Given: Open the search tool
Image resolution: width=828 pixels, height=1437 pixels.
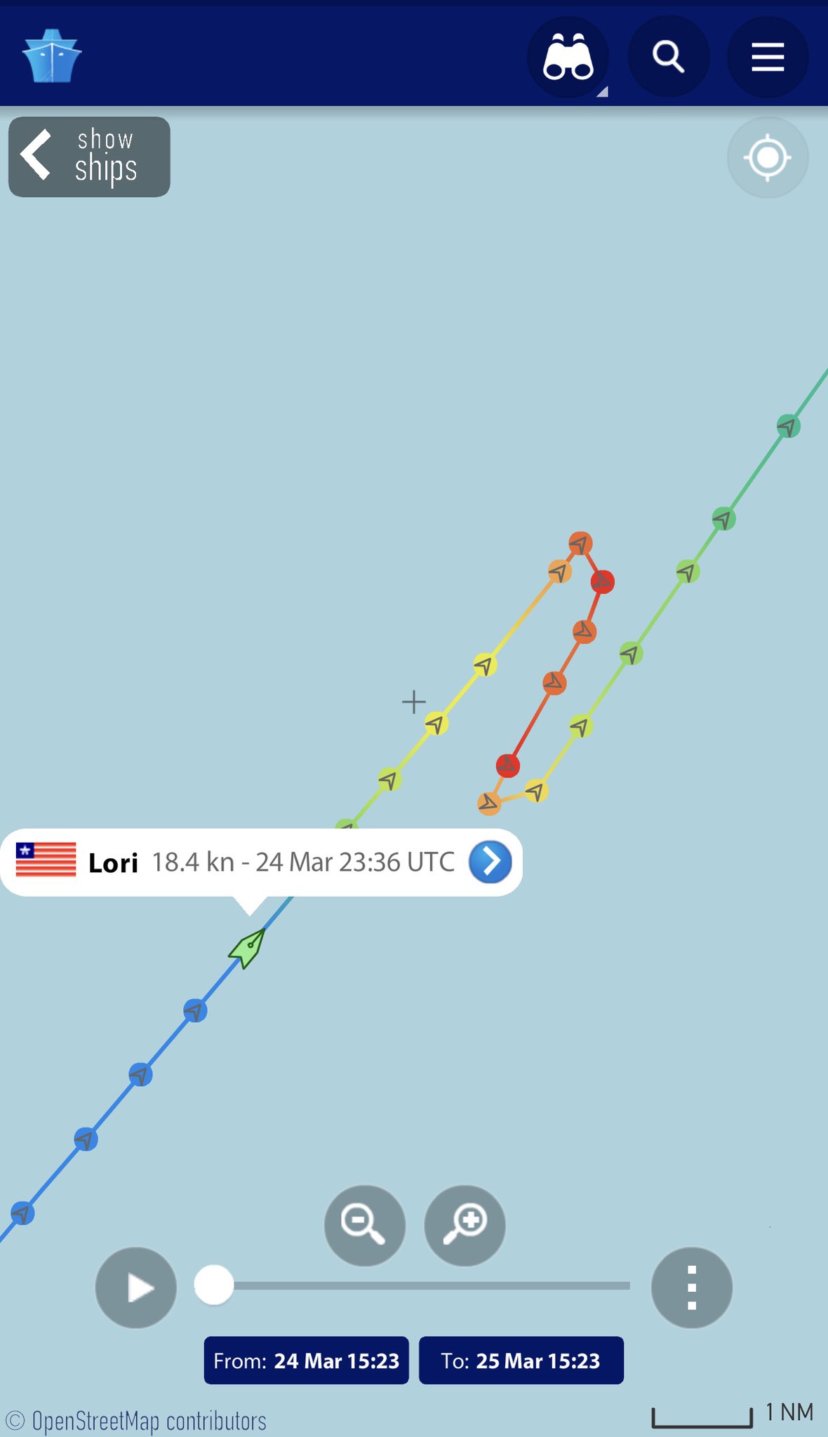Looking at the screenshot, I should 668,57.
